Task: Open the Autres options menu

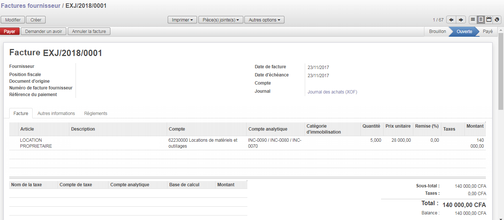Action: pyautogui.click(x=264, y=20)
